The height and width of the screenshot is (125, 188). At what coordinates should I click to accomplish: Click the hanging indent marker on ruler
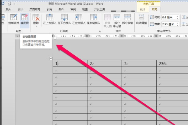pos(55,38)
